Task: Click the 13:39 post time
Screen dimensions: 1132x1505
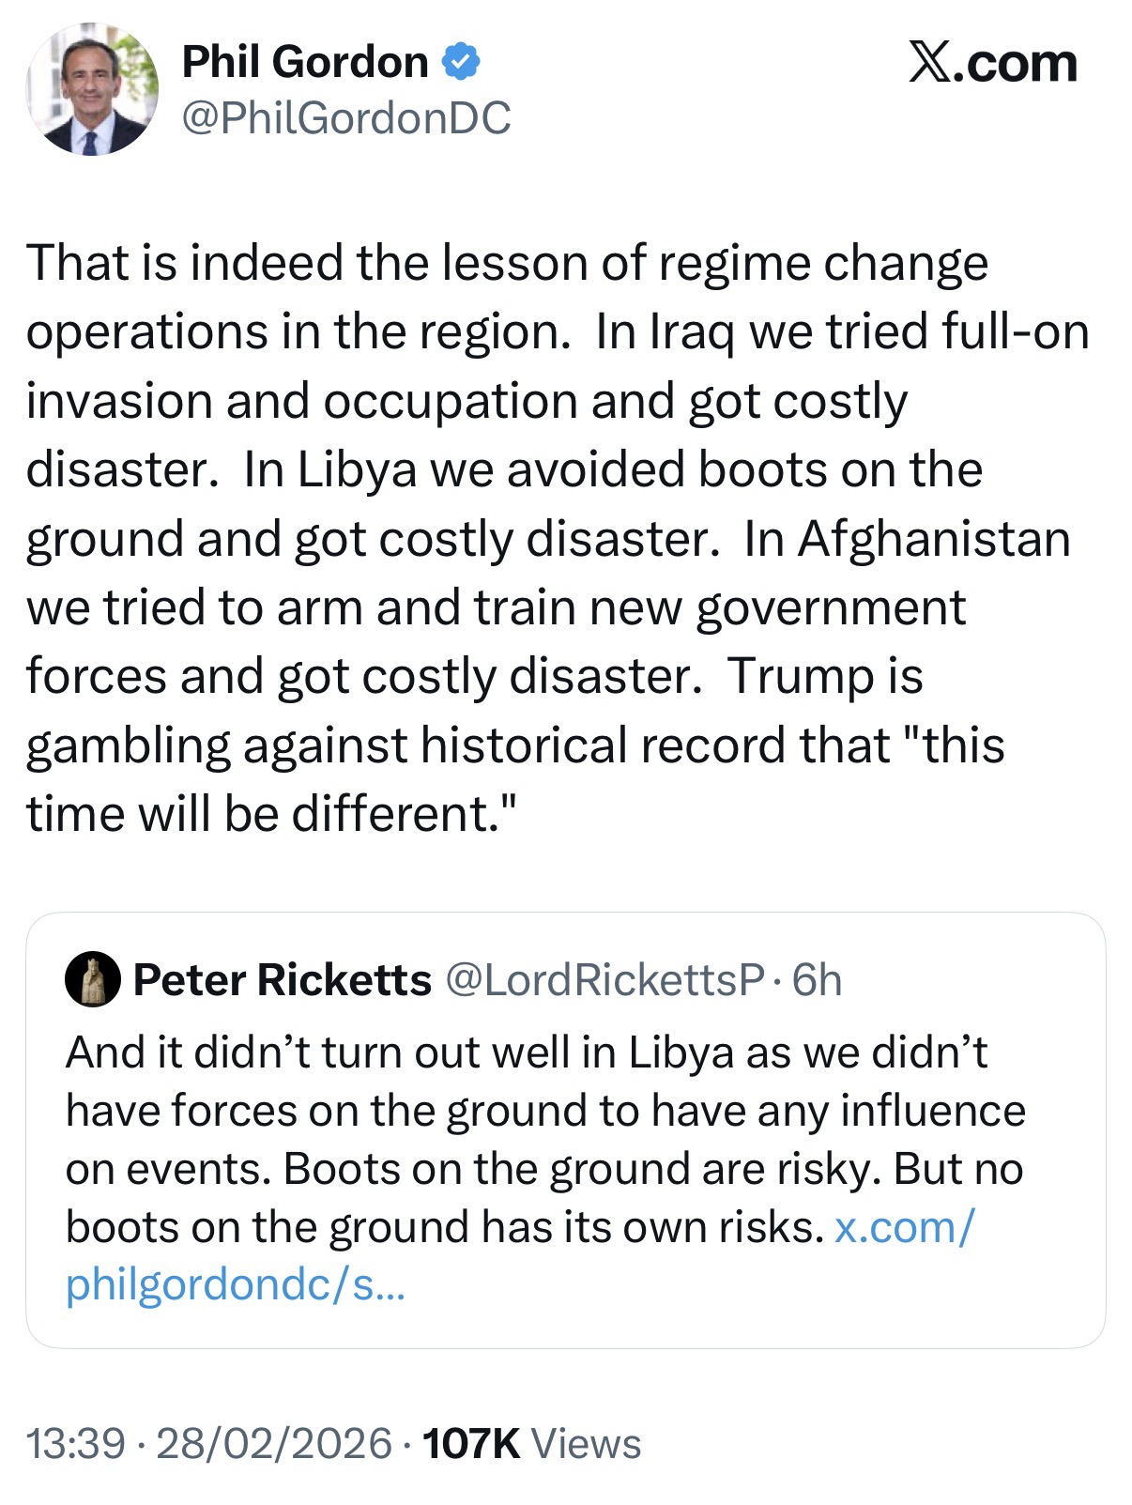Action: pyautogui.click(x=76, y=1443)
